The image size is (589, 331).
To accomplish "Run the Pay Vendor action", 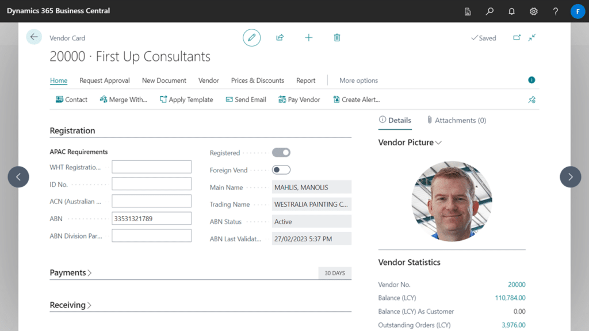I will (x=299, y=99).
